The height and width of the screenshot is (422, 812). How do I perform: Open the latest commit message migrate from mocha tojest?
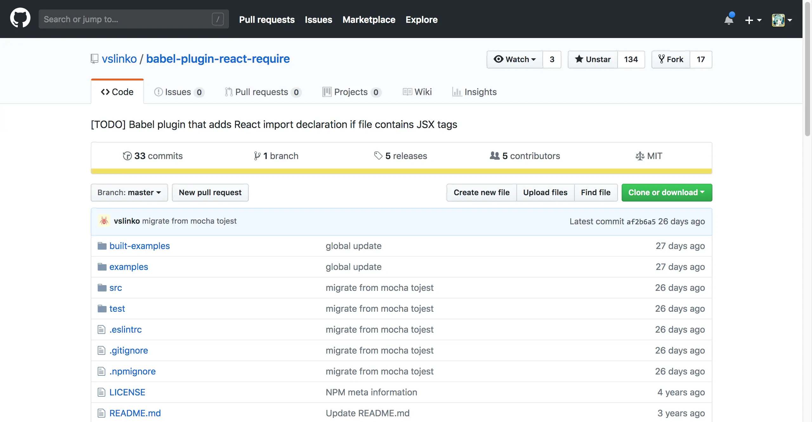(189, 221)
